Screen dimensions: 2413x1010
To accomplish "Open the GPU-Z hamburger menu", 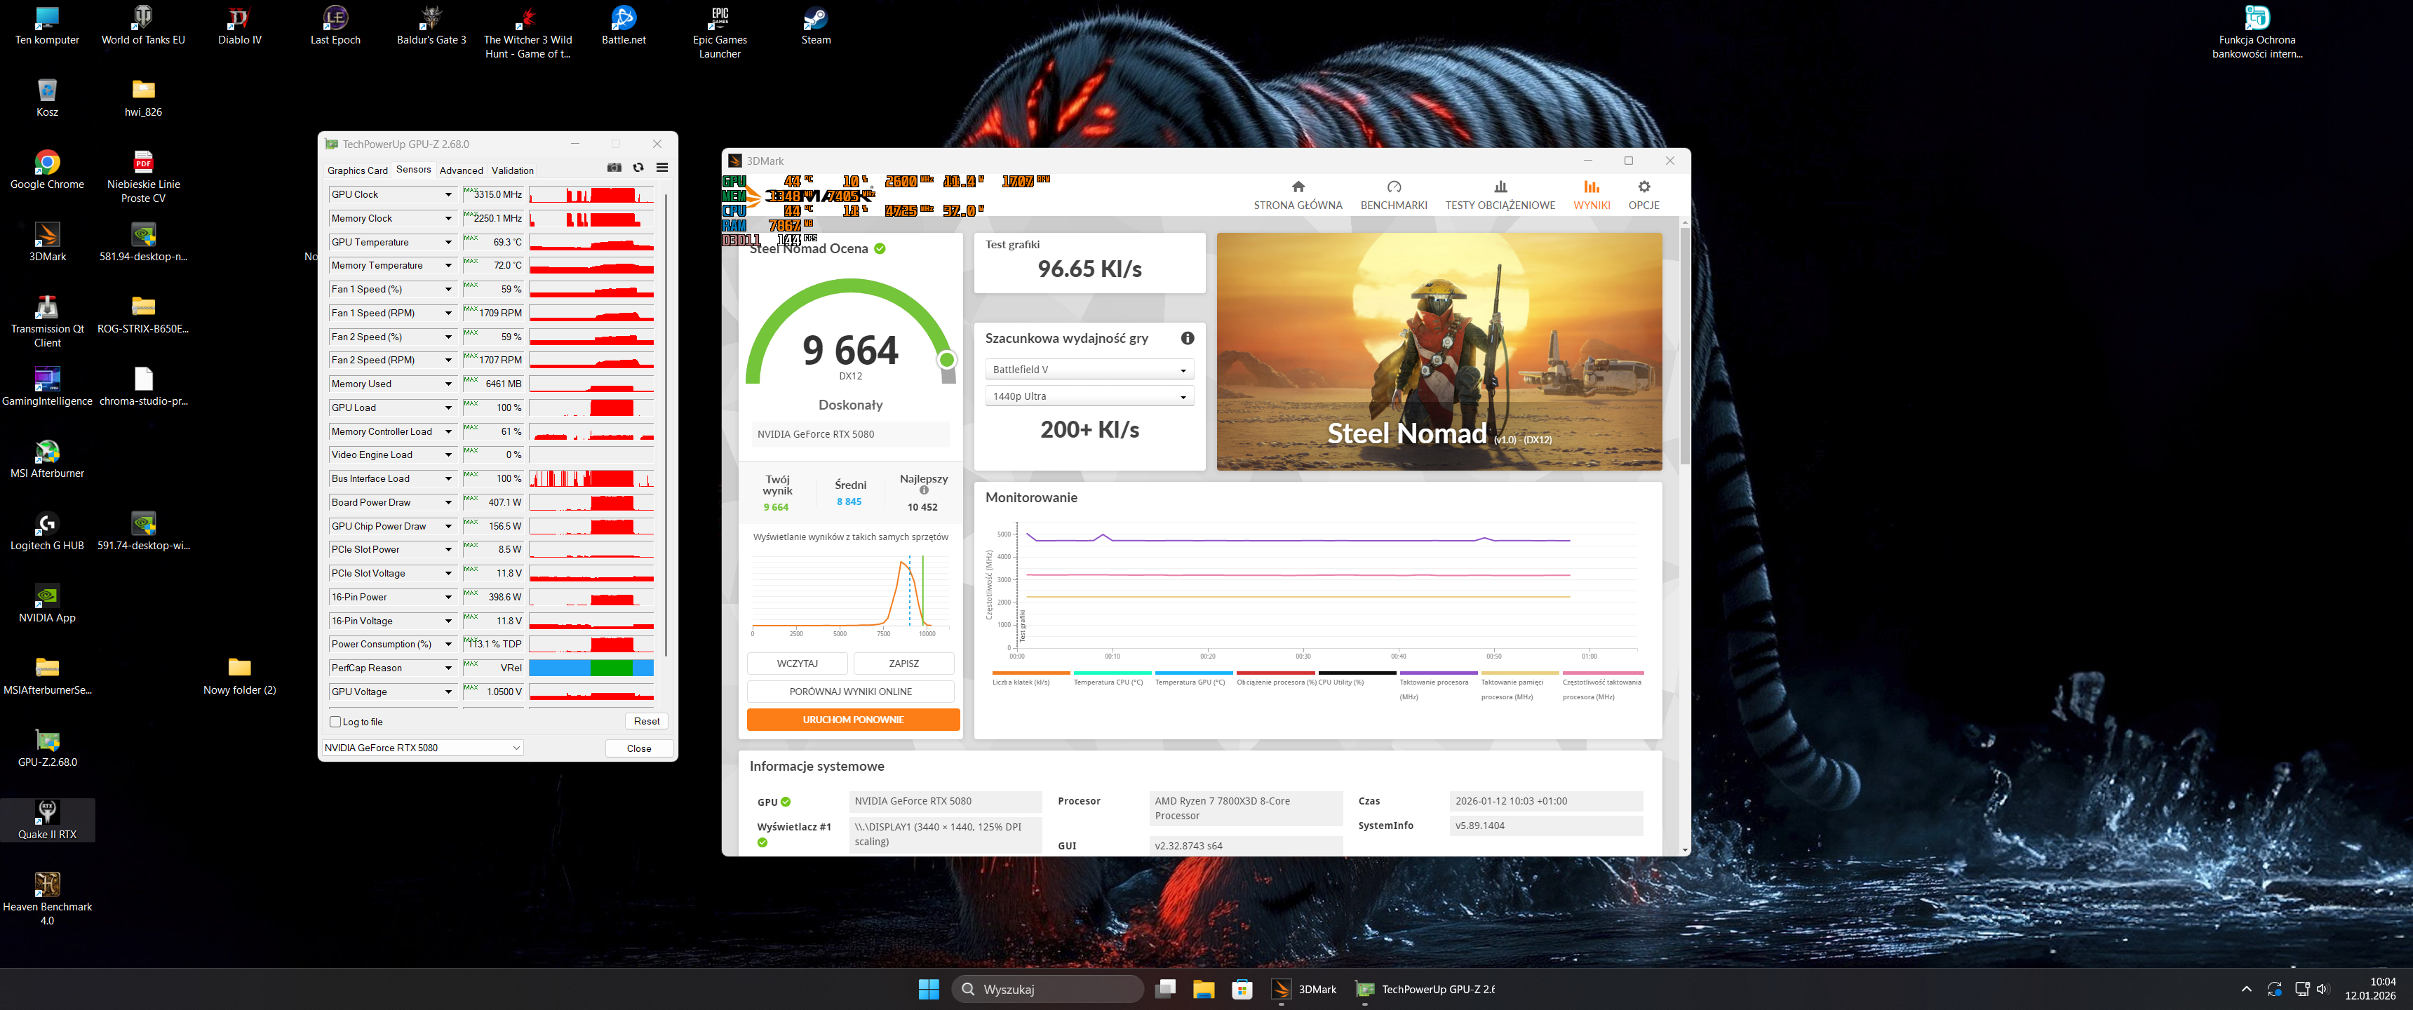I will click(x=662, y=168).
